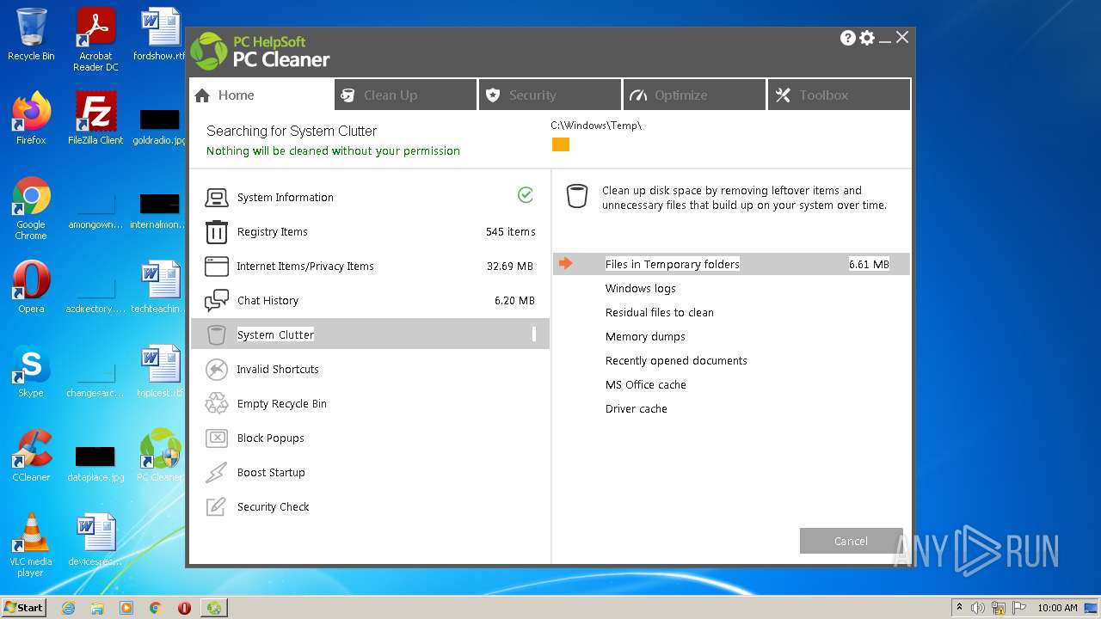The image size is (1101, 619).
Task: Click the PC HelpSoft leaf logo
Action: [x=209, y=52]
